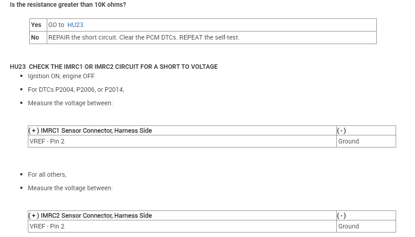Click "VREF - Pin 2" in IMRC2 table
This screenshot has width=415, height=237.
[47, 226]
